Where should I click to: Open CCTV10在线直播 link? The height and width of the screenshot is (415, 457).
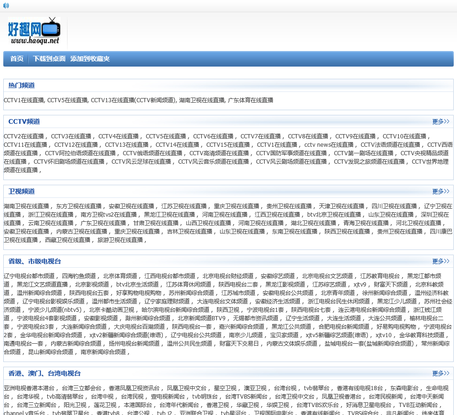[x=404, y=136]
